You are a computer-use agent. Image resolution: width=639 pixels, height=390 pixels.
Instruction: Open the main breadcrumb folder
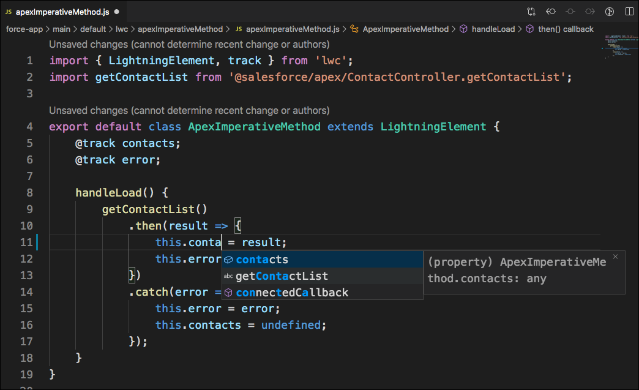[61, 29]
